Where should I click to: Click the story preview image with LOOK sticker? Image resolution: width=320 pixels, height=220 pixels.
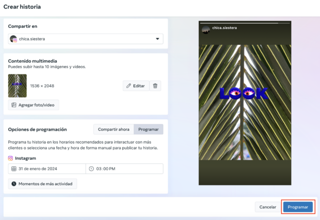[245, 102]
